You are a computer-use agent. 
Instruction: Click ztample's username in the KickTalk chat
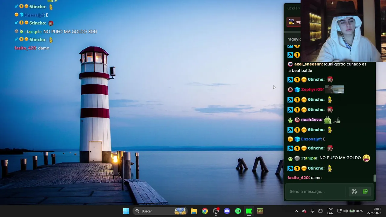pos(309,158)
